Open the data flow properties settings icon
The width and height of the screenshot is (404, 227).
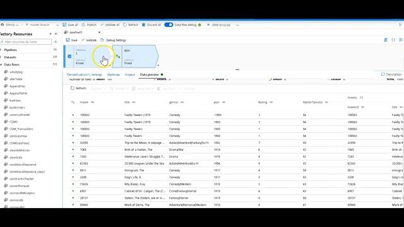pyautogui.click(x=401, y=40)
